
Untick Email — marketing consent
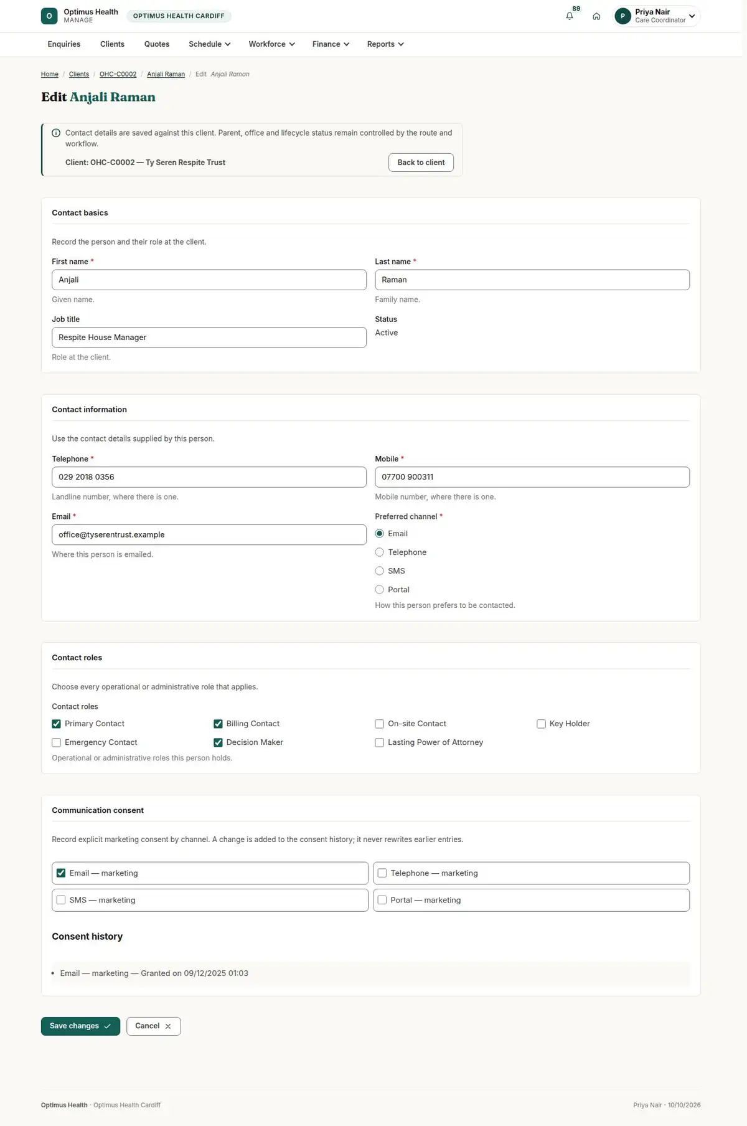pos(61,873)
